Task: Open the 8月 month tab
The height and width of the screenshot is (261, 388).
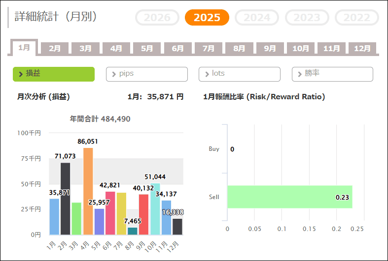Action: click(x=239, y=49)
